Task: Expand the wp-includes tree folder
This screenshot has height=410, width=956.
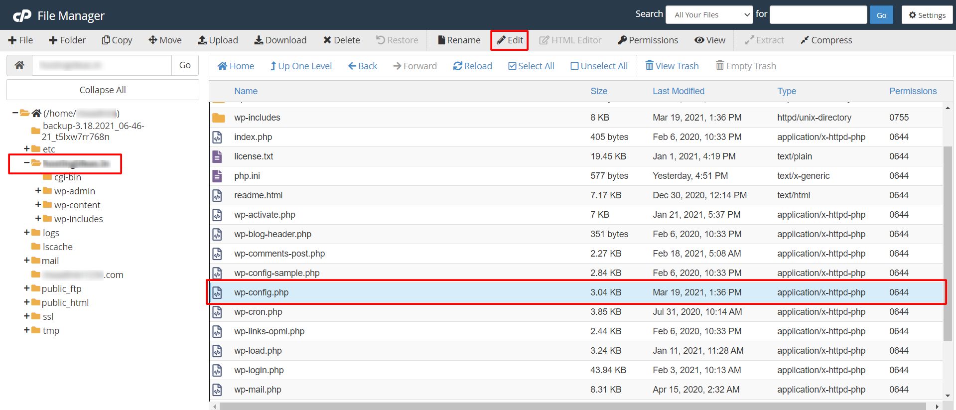Action: click(38, 218)
